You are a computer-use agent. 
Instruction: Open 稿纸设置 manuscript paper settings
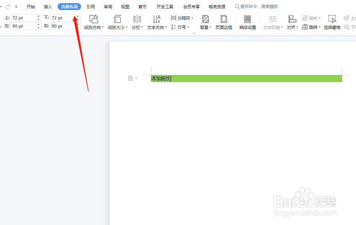(248, 22)
